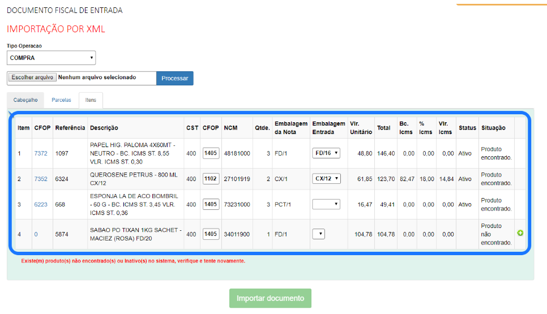Open product link 7372
The width and height of the screenshot is (547, 314).
[41, 153]
